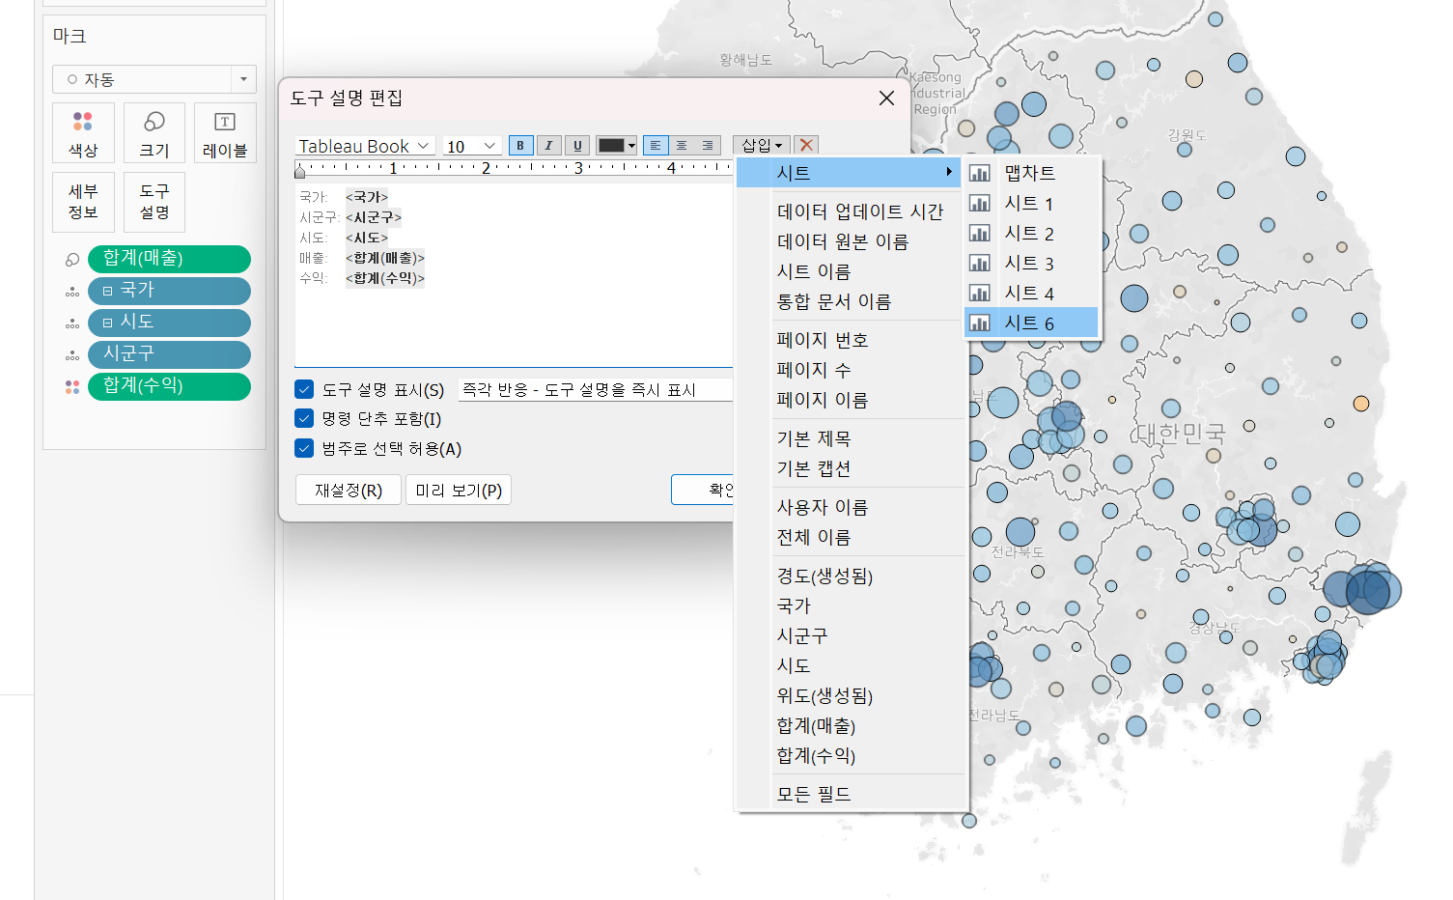The width and height of the screenshot is (1453, 900).
Task: Select 시트 1 from the submenu
Action: (x=1031, y=203)
